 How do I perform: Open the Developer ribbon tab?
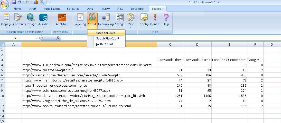[138, 9]
